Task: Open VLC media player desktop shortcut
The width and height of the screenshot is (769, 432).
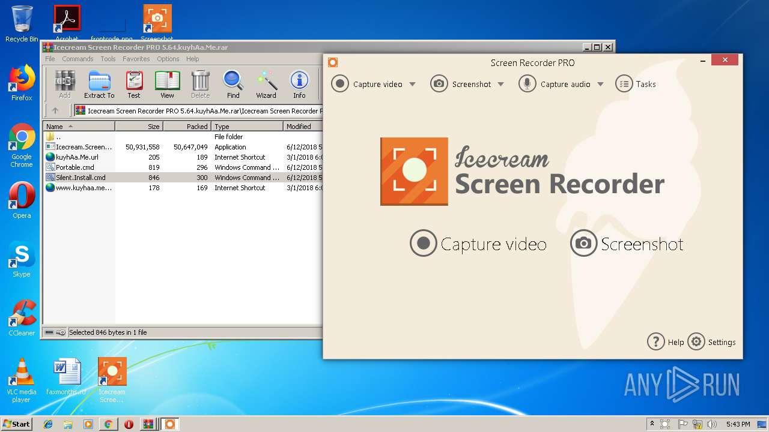Action: 22,380
